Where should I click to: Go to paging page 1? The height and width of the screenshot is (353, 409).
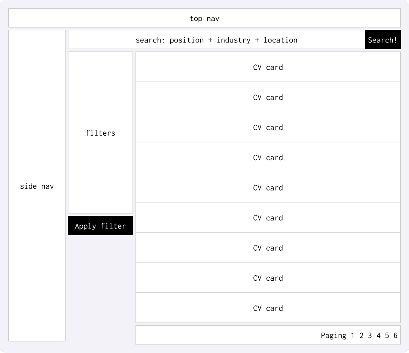[353, 336]
